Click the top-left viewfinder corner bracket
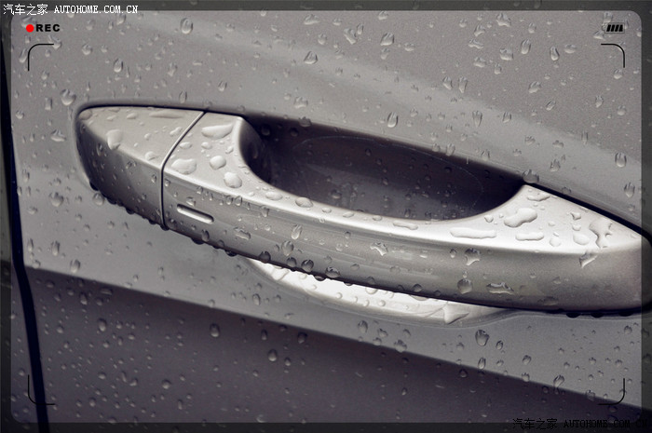This screenshot has height=433, width=652. pyautogui.click(x=35, y=52)
